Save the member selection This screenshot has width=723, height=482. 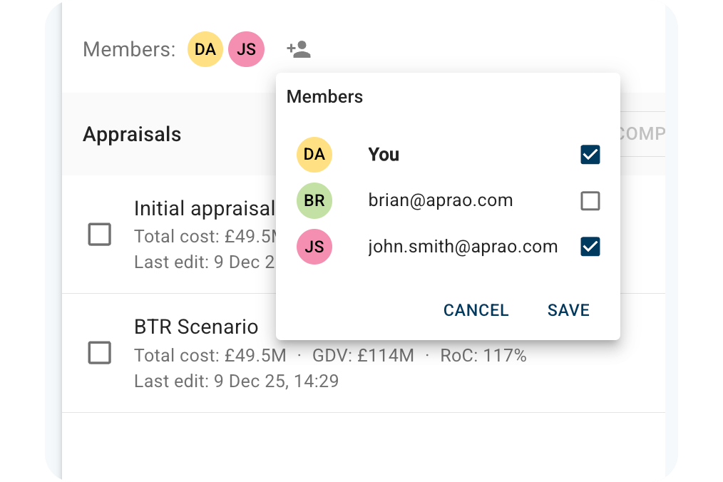tap(568, 310)
